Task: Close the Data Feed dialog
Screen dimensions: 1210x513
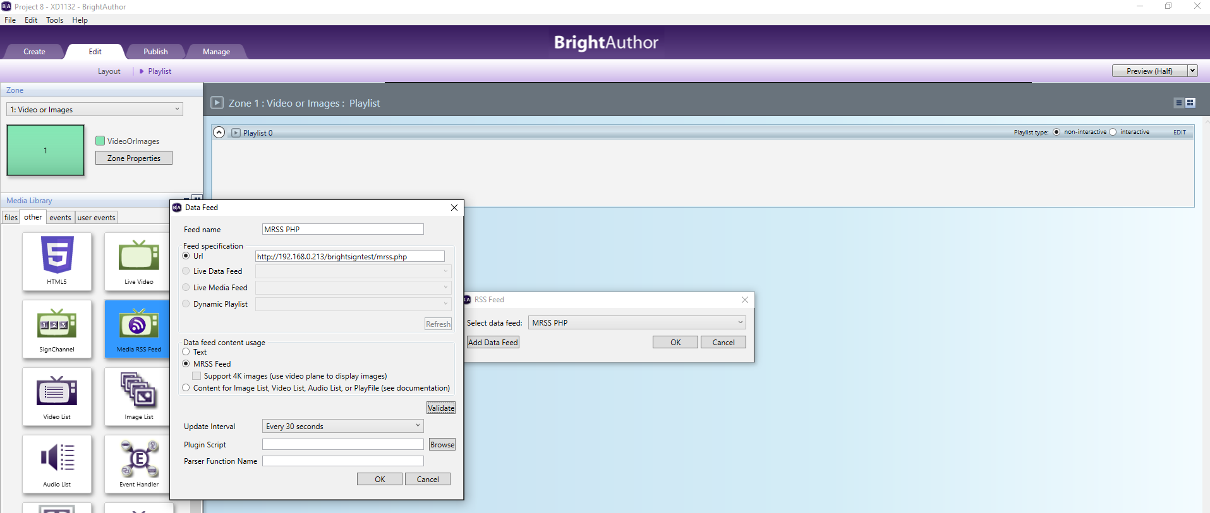Action: pos(454,208)
